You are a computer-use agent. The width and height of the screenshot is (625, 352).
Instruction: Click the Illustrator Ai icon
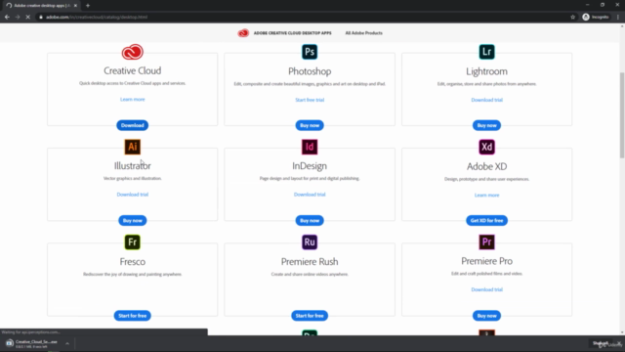pyautogui.click(x=133, y=147)
